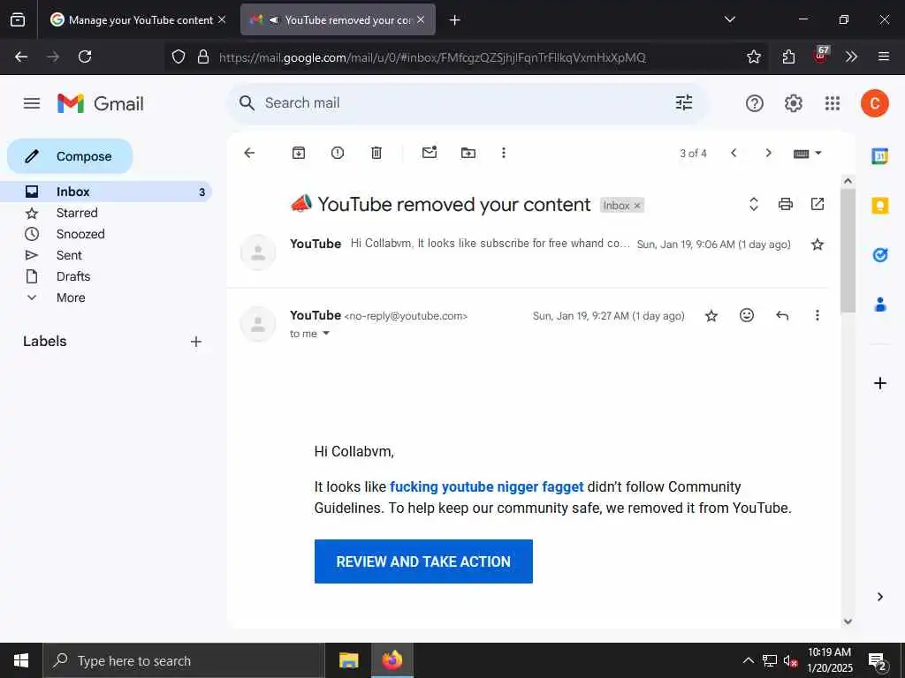
Task: Open Gmail settings gear
Action: pos(793,103)
